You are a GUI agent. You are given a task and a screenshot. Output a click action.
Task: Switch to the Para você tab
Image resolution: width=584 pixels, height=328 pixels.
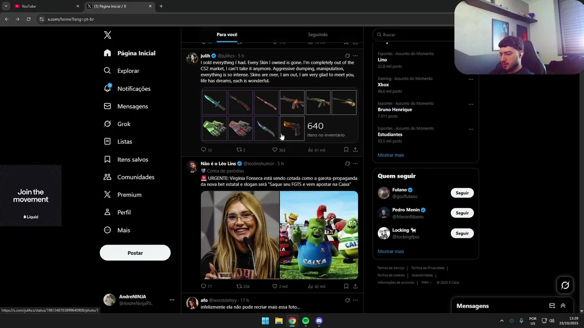click(x=227, y=35)
